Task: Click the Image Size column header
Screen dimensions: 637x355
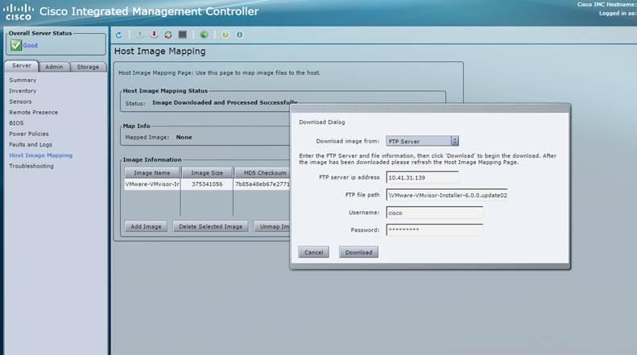Action: [x=207, y=173]
